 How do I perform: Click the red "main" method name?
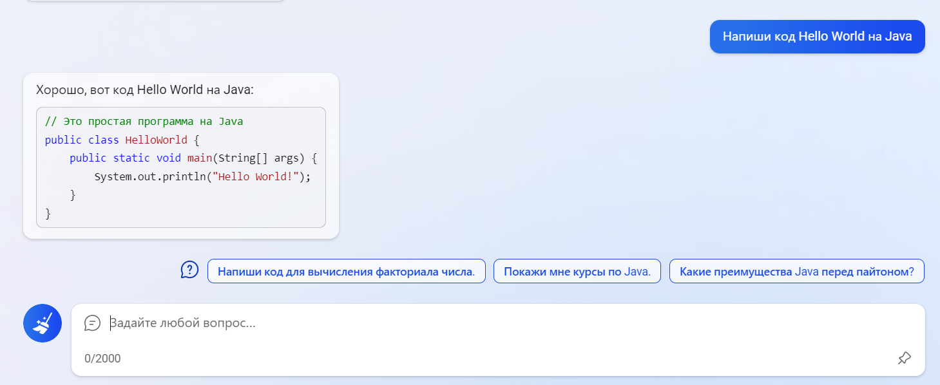[x=200, y=158]
